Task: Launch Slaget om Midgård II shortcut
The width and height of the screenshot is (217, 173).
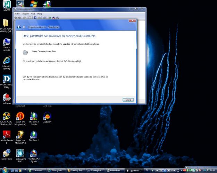Action: click(20, 135)
